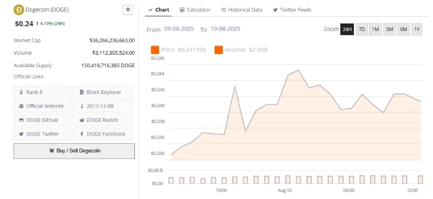The width and height of the screenshot is (433, 199).
Task: Open the DOGE Reddit link
Action: pyautogui.click(x=103, y=120)
